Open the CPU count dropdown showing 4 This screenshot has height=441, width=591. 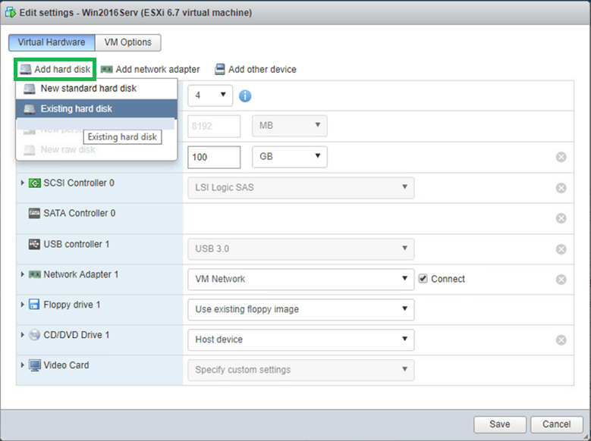pos(210,95)
